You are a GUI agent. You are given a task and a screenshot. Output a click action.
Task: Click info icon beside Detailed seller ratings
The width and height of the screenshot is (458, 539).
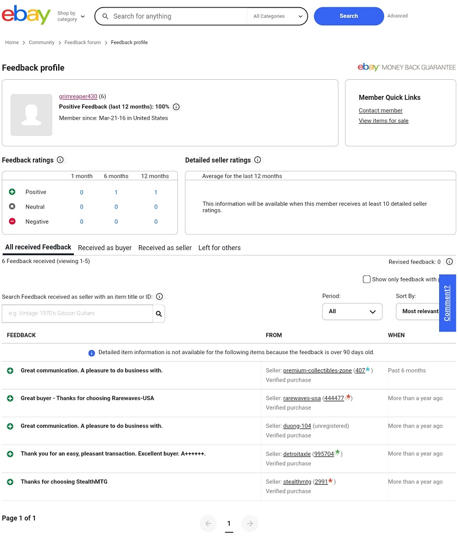pos(258,160)
